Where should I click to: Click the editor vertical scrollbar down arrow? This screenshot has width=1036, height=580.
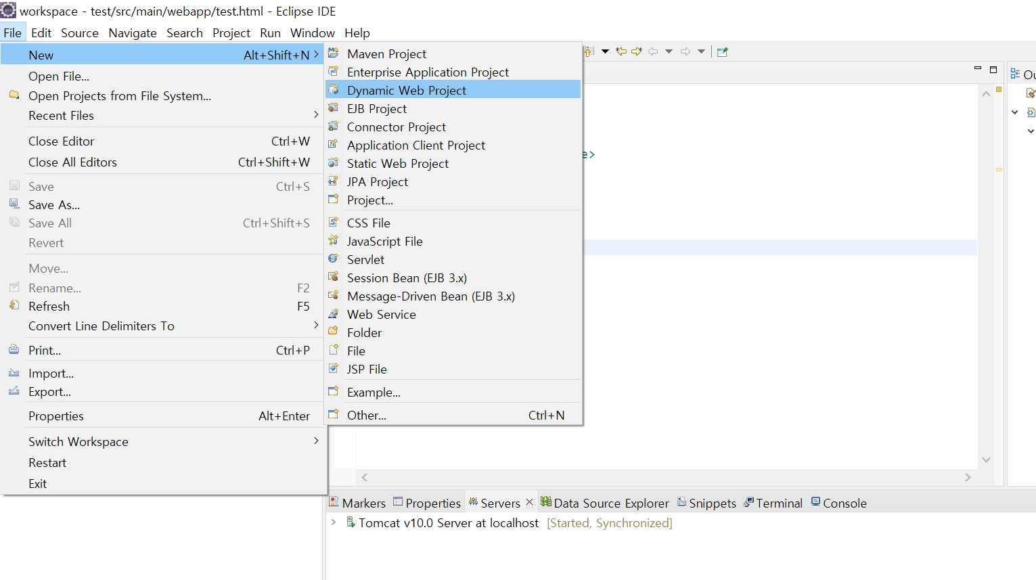987,460
